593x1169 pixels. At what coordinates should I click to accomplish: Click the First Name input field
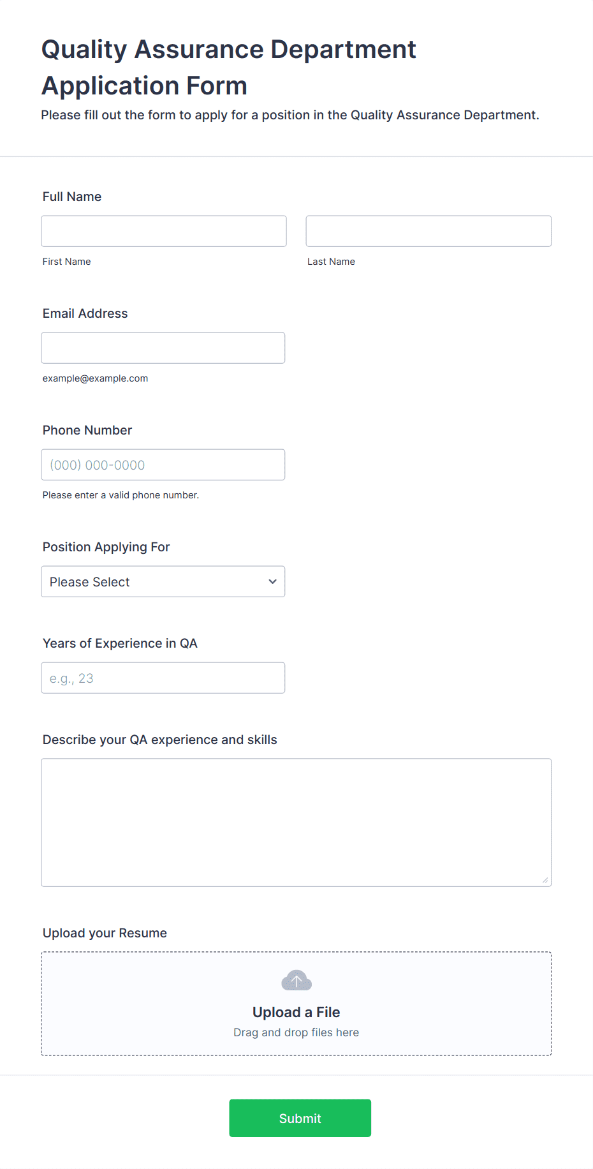click(x=164, y=231)
